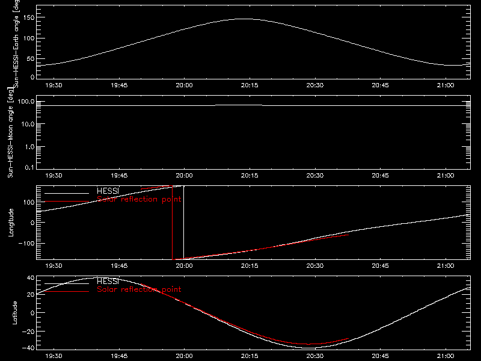Screen dimensions: 481x361
Task: Click 20:30 time label under Earth angle plot
Action: coord(314,85)
